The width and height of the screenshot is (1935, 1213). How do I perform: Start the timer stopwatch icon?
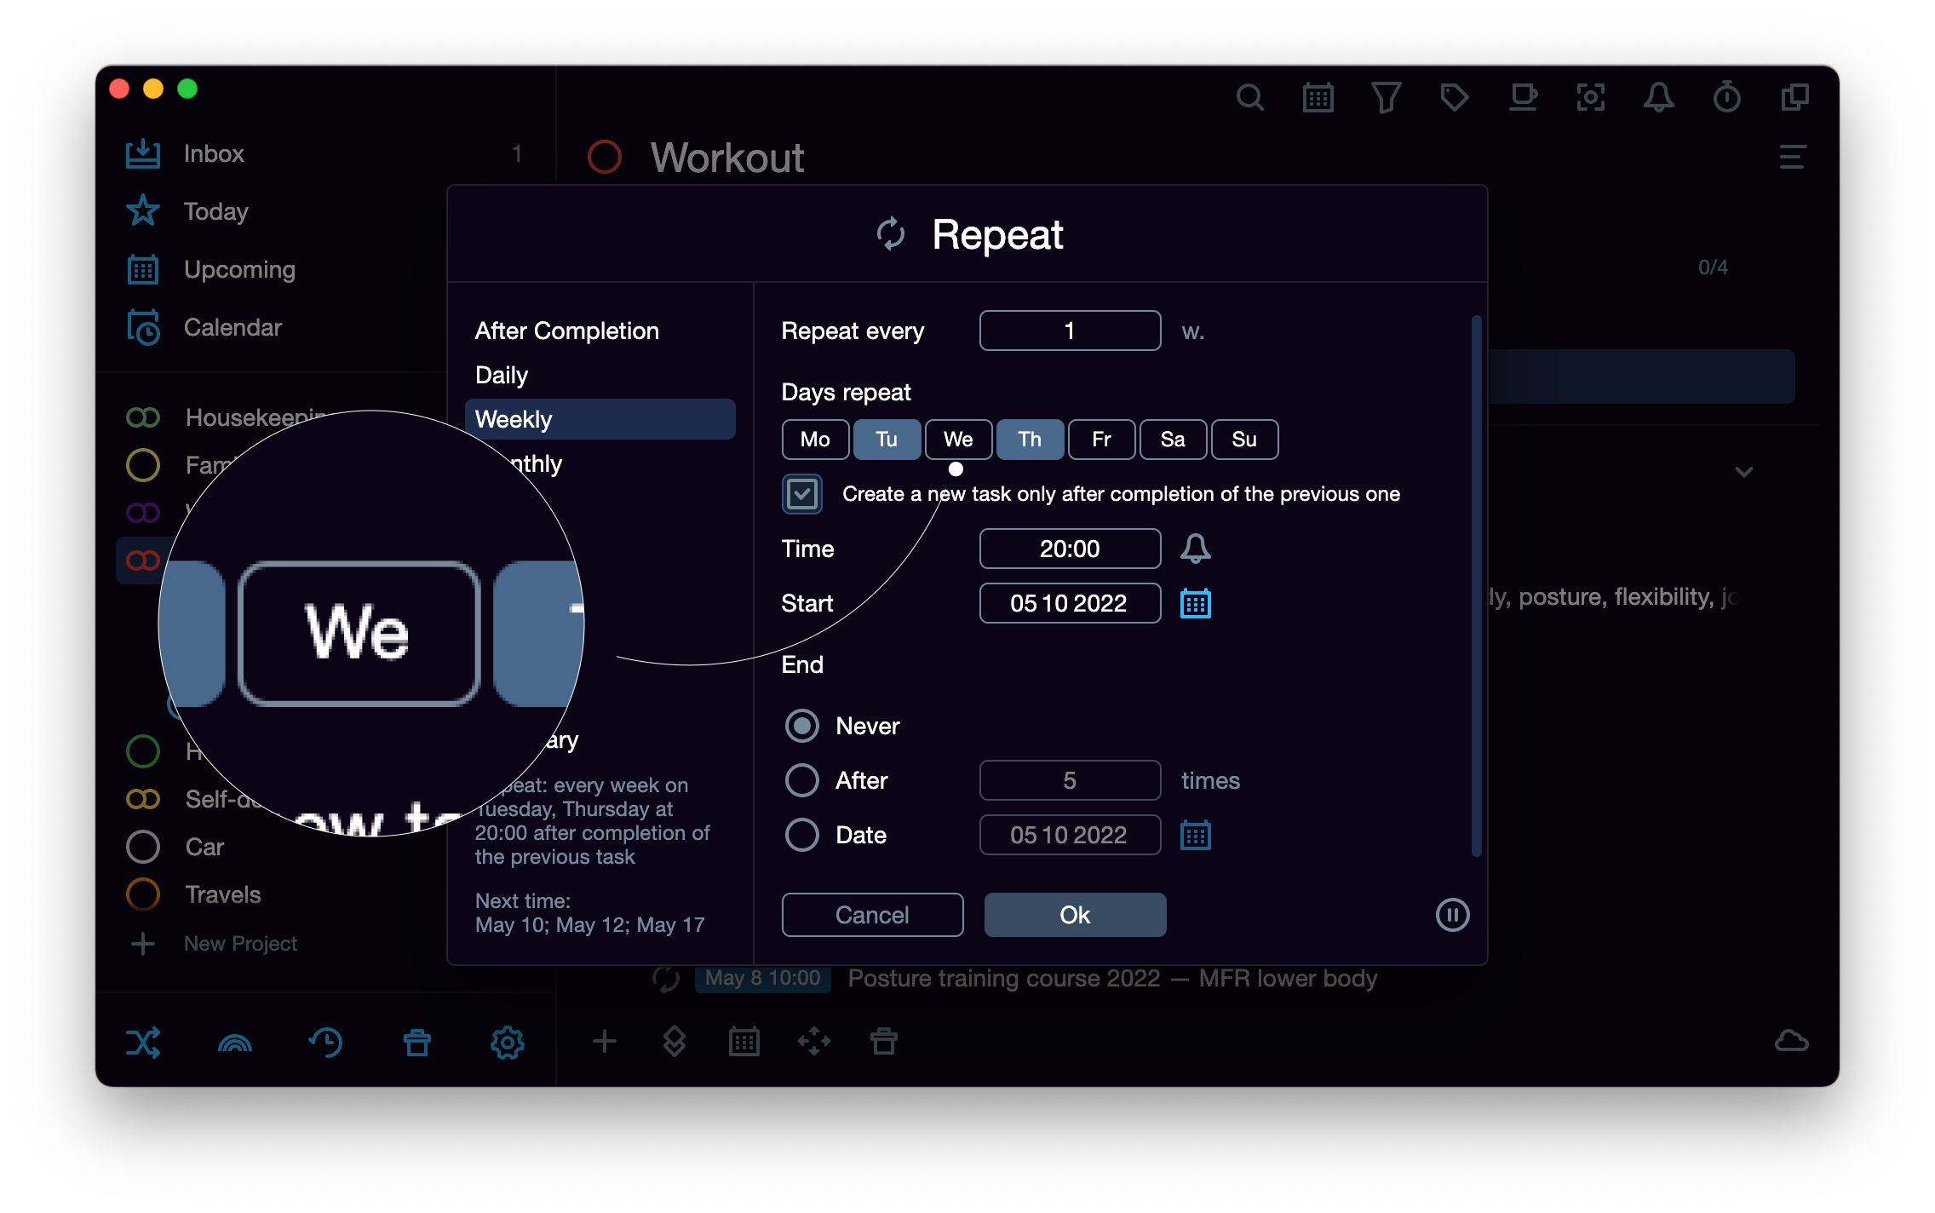click(1726, 98)
